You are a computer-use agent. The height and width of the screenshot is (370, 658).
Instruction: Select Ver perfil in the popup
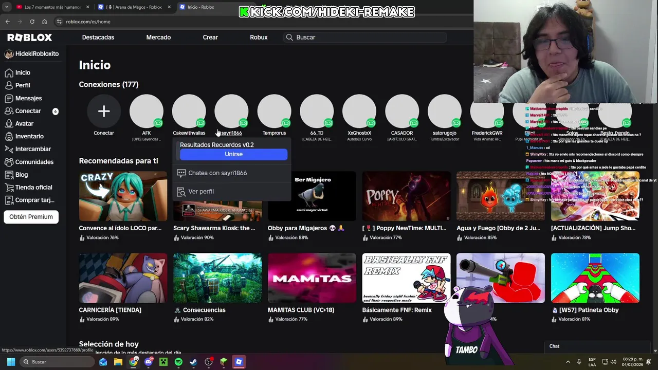tap(233, 191)
